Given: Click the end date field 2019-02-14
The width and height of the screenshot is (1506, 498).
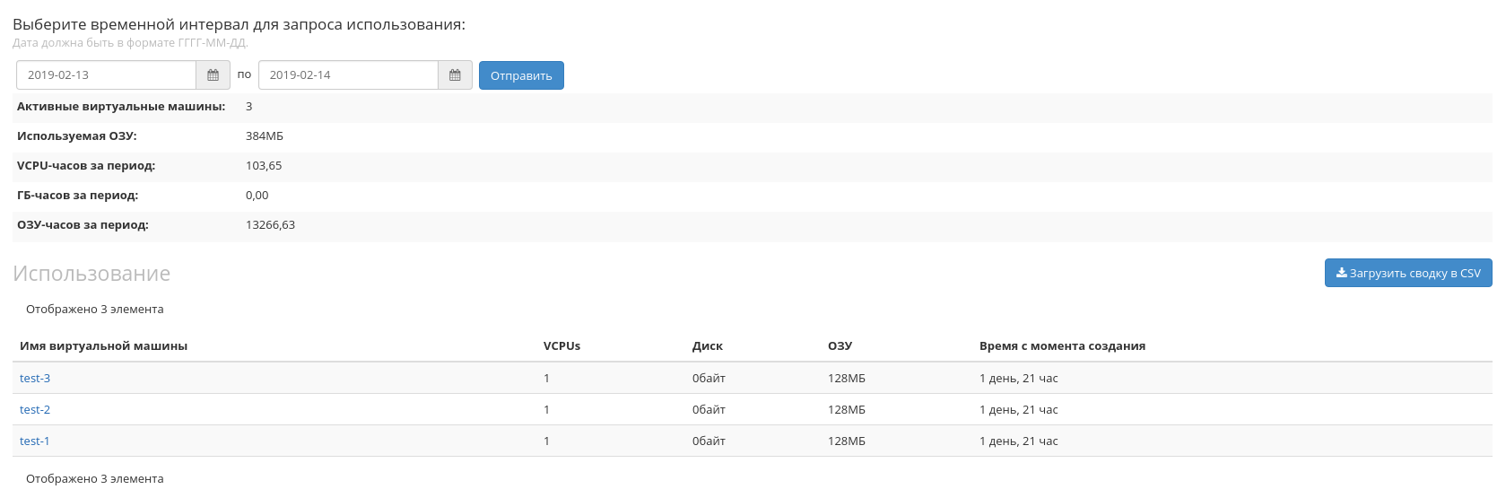Looking at the screenshot, I should (348, 75).
